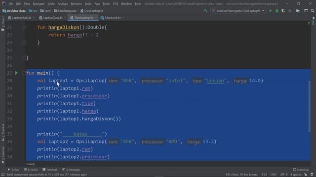316x177 pixels.
Task: Click the window layout icon near search
Action: click(306, 11)
